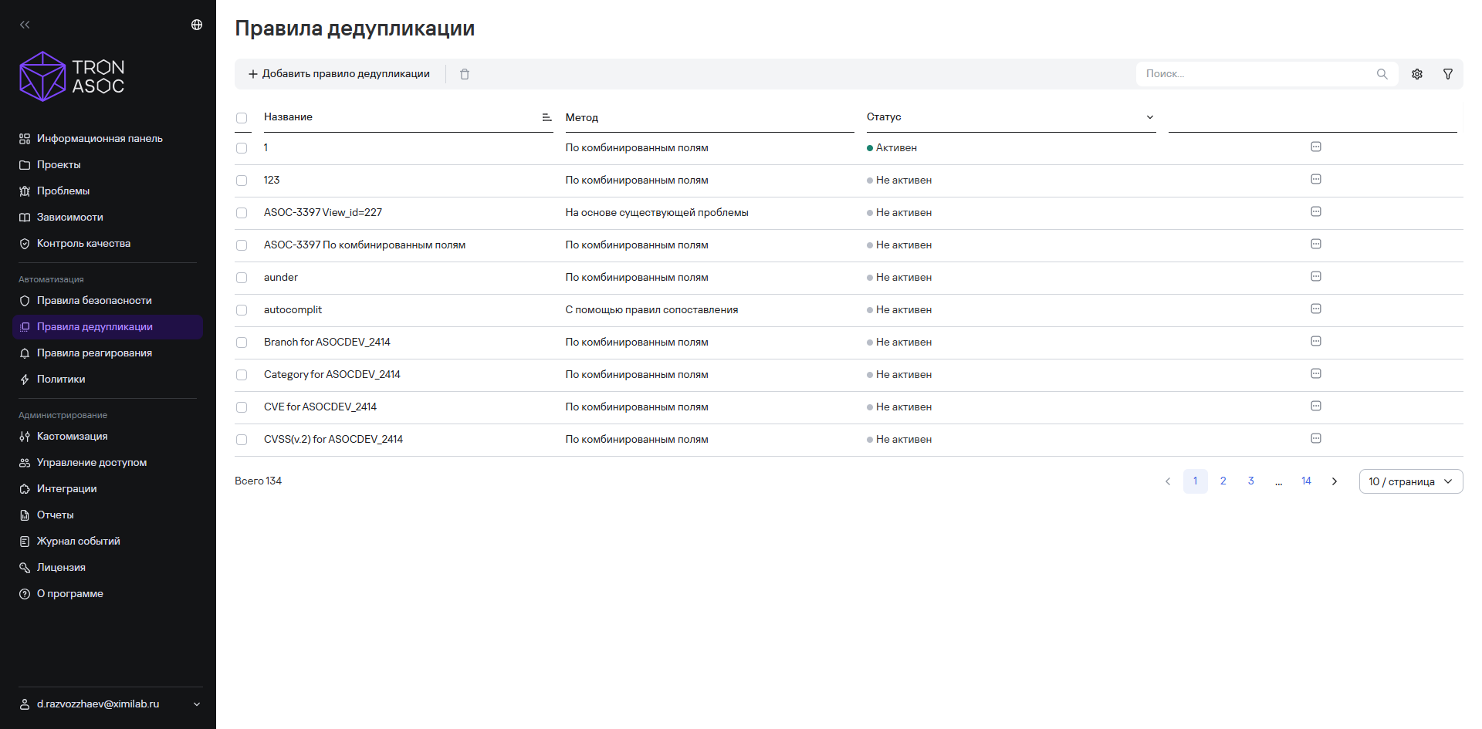
Task: Click the TRON ASOC logo
Action: [72, 76]
